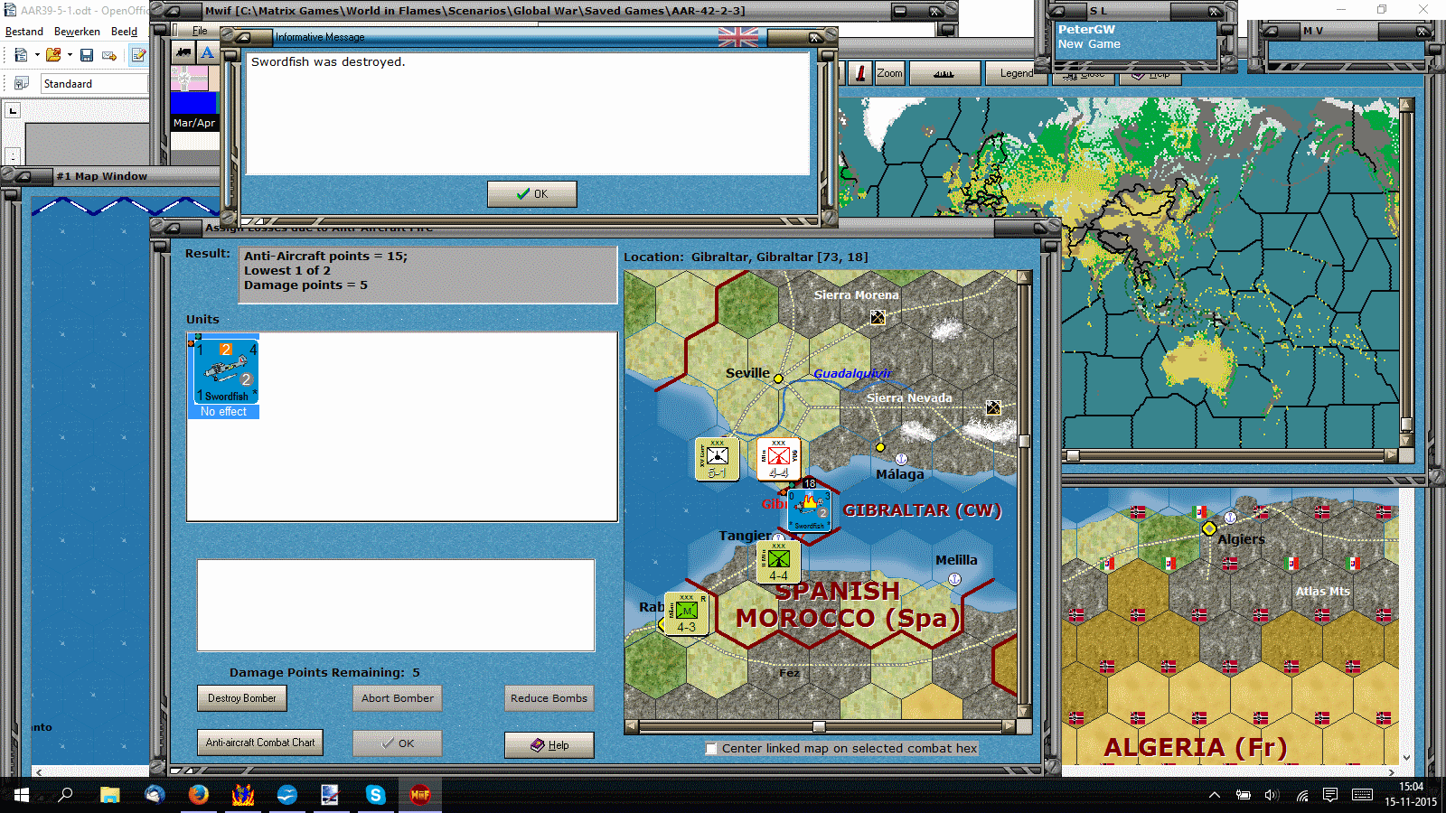
Task: Open the Windows Start menu
Action: (21, 795)
